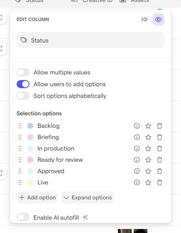Change the Approved option color
The image size is (181, 233).
pos(30,171)
